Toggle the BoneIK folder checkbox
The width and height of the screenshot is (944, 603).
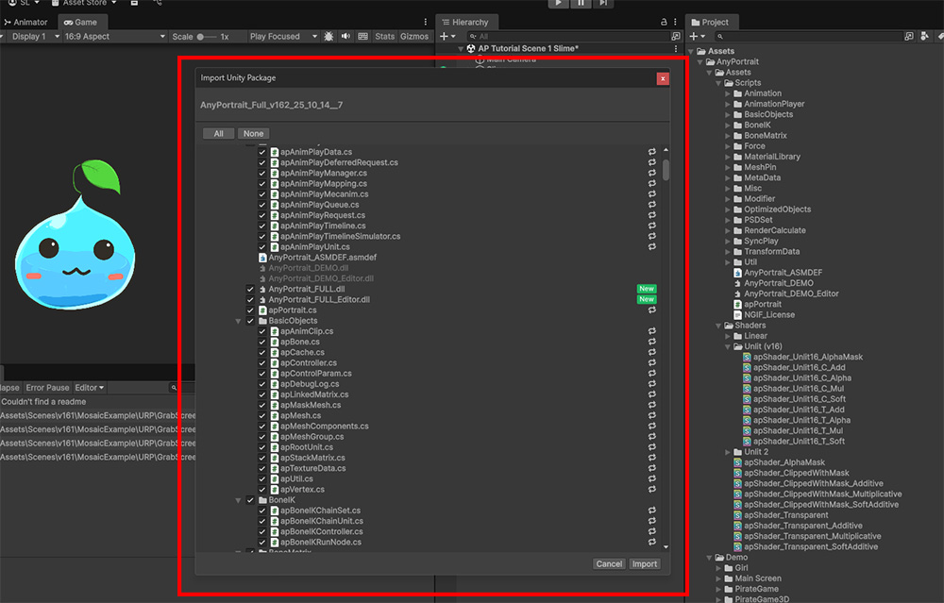point(250,500)
